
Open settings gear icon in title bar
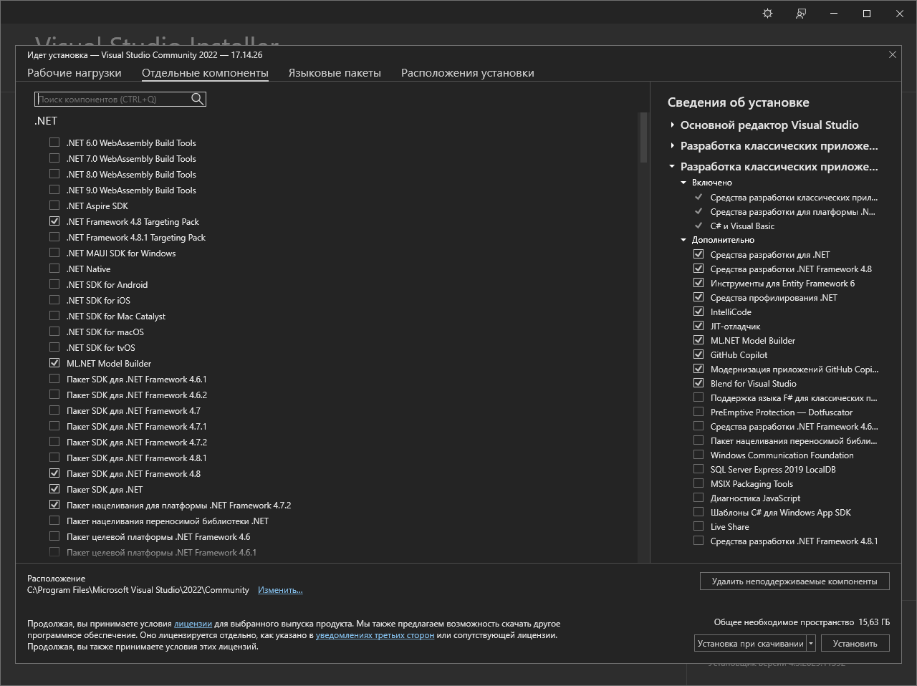767,14
